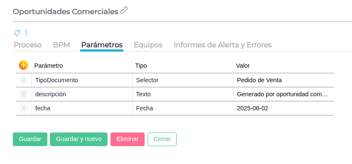Image resolution: width=352 pixels, height=164 pixels.
Task: Go to the Equipos tab
Action: pos(148,45)
